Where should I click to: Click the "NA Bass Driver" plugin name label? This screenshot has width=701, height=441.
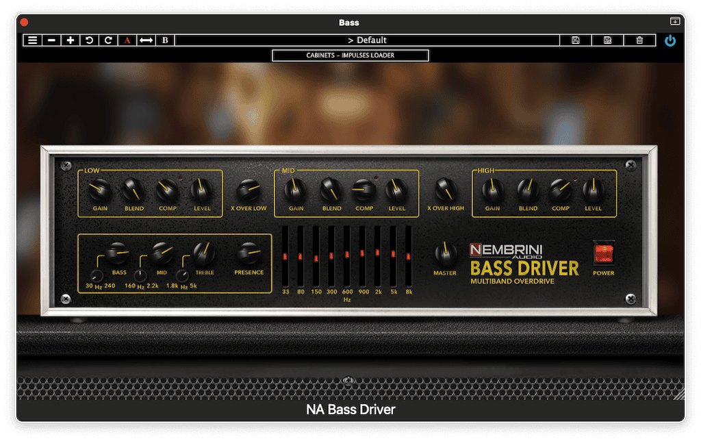point(350,409)
